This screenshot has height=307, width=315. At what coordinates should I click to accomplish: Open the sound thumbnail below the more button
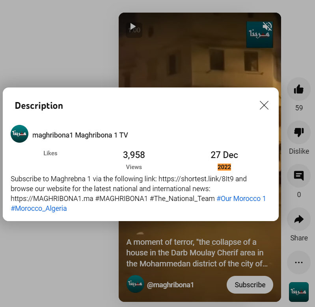(x=299, y=292)
